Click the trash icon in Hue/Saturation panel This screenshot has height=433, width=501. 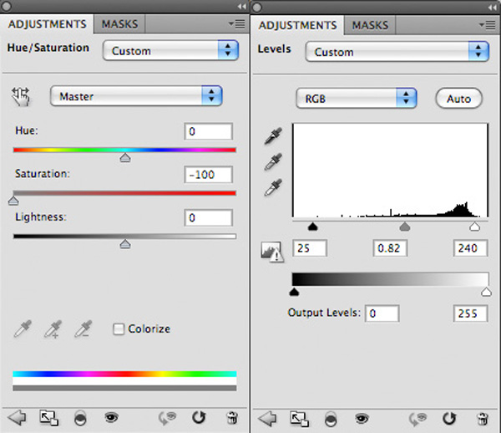pos(232,416)
